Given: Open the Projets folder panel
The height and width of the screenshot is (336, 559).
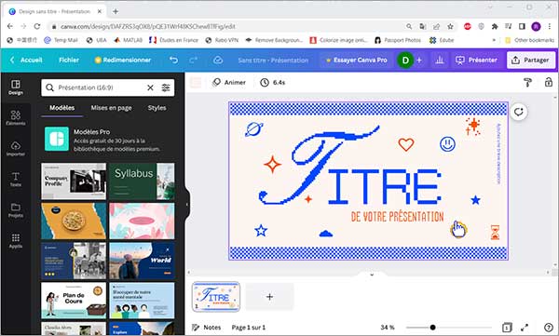Looking at the screenshot, I should click(16, 209).
